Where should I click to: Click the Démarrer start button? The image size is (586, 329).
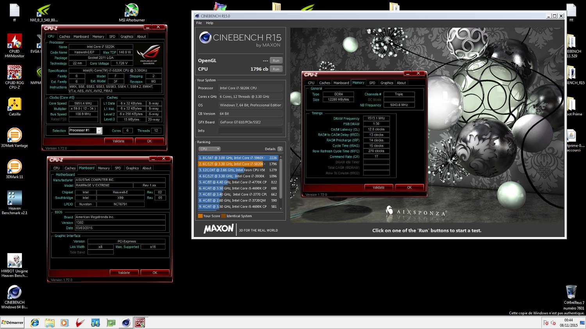coord(13,322)
